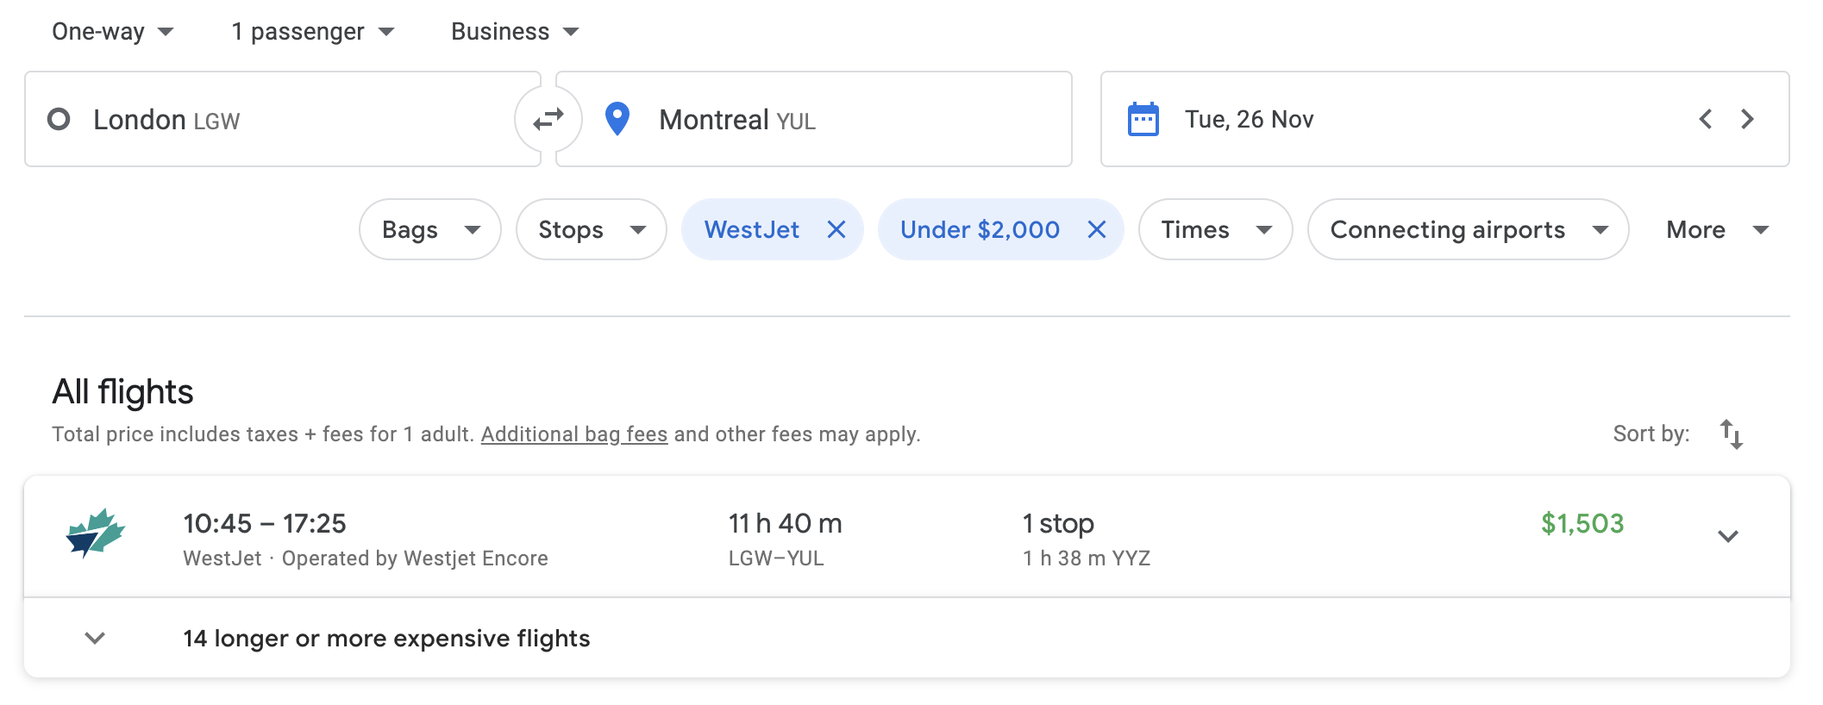Remove the Under $2,000 price filter
The height and width of the screenshot is (705, 1823).
point(1097,229)
